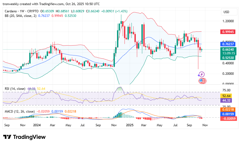Click the US flag economic event icon

click(202, 81)
